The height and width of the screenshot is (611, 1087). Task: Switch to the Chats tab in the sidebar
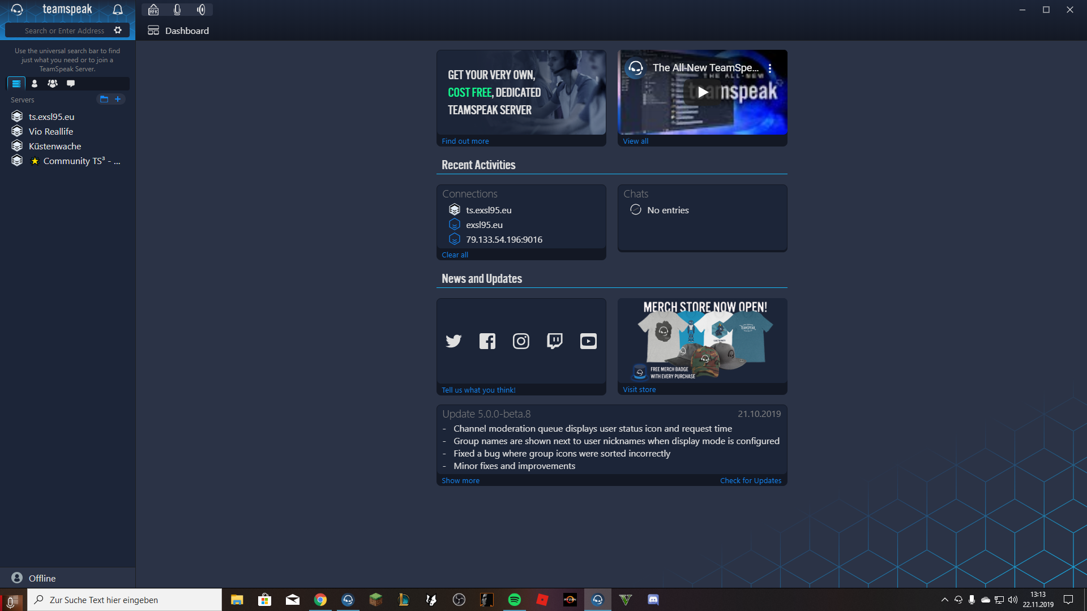point(71,84)
